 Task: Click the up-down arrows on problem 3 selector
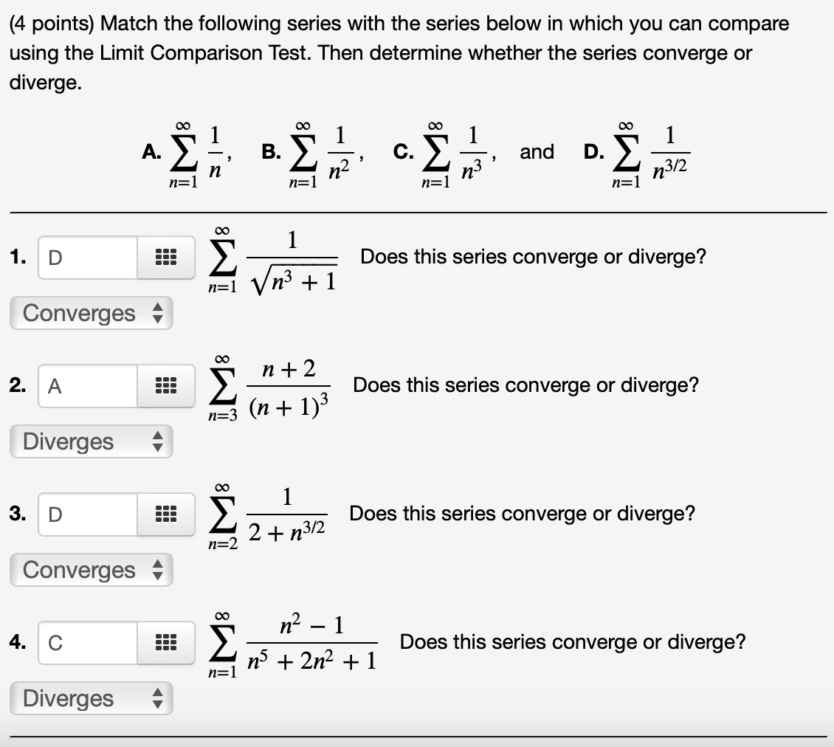tap(158, 570)
